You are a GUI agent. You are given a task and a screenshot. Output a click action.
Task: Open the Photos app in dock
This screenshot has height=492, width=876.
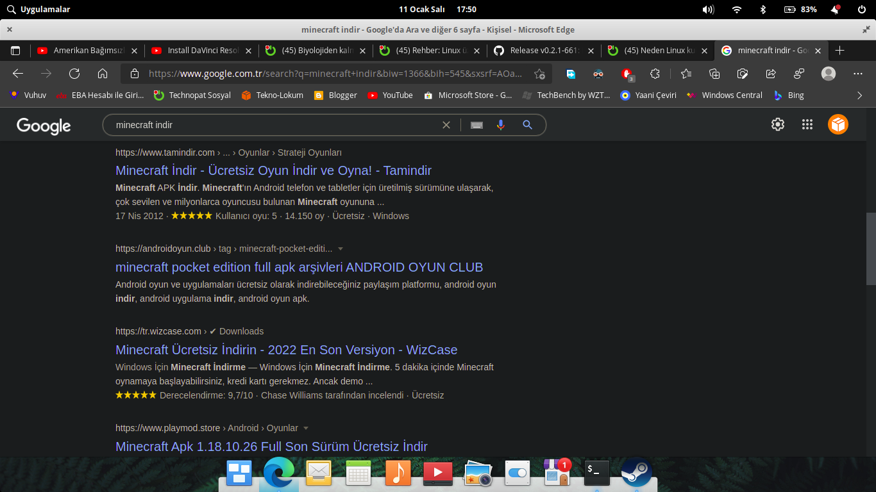478,473
